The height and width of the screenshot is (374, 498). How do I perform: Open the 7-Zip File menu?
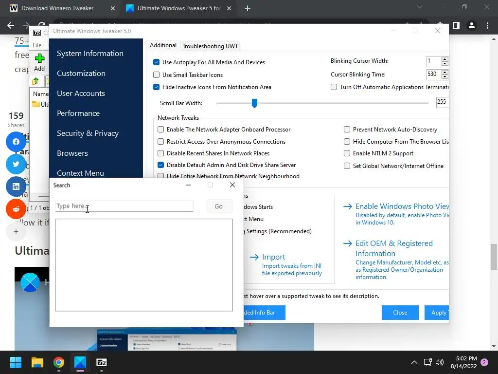pyautogui.click(x=37, y=45)
